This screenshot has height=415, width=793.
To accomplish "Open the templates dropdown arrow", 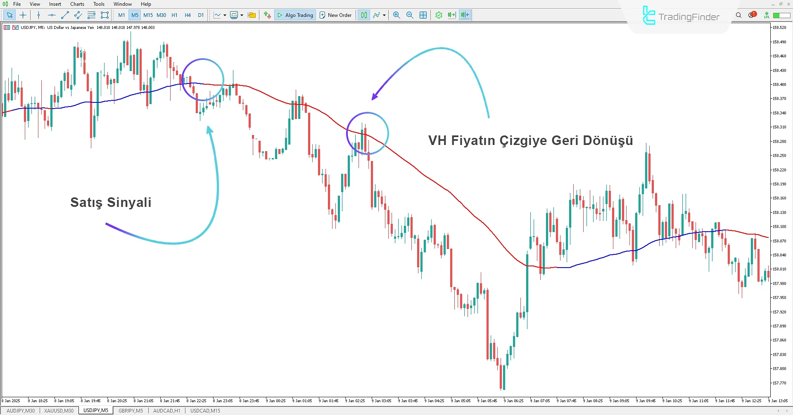I will pyautogui.click(x=242, y=15).
